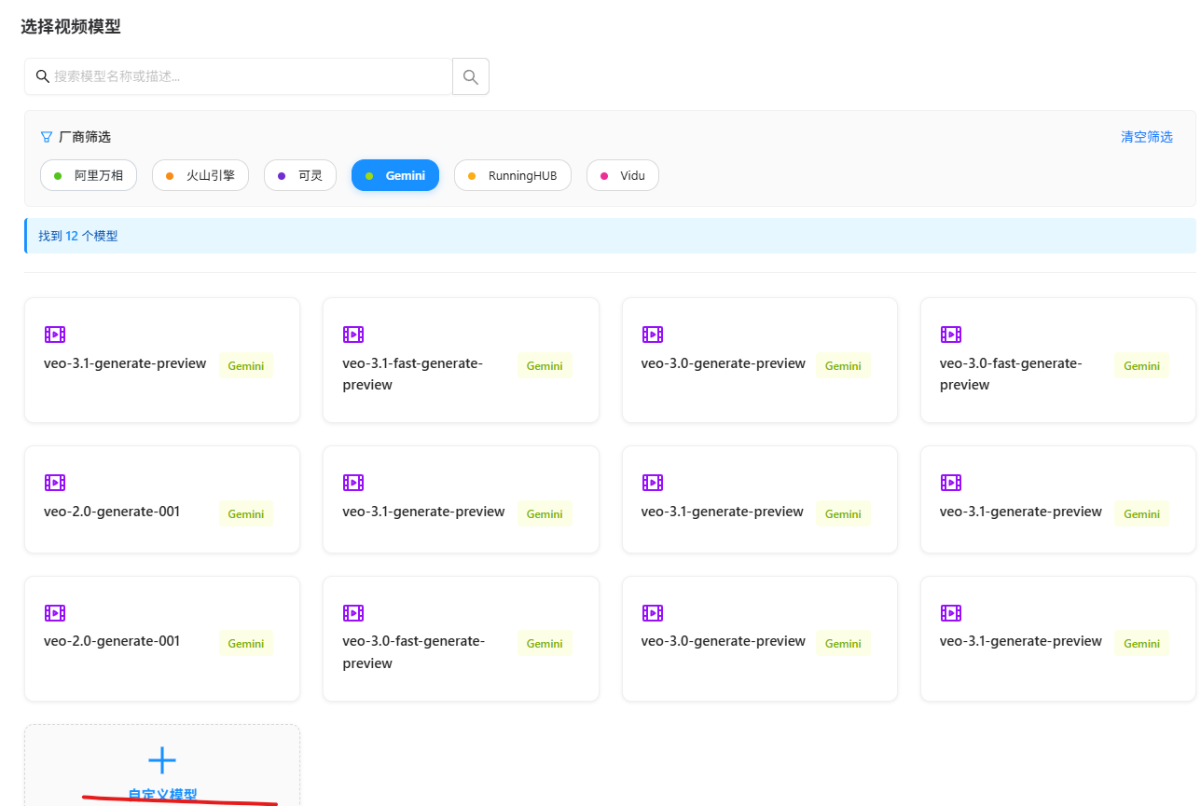The image size is (1201, 806).
Task: Enable the 火山引擎 vendor filter chip
Action: click(x=200, y=175)
